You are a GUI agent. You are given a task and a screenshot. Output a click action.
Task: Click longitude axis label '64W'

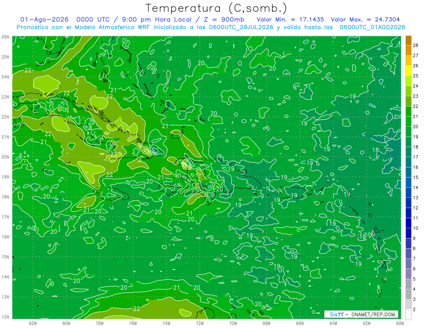[333, 323]
